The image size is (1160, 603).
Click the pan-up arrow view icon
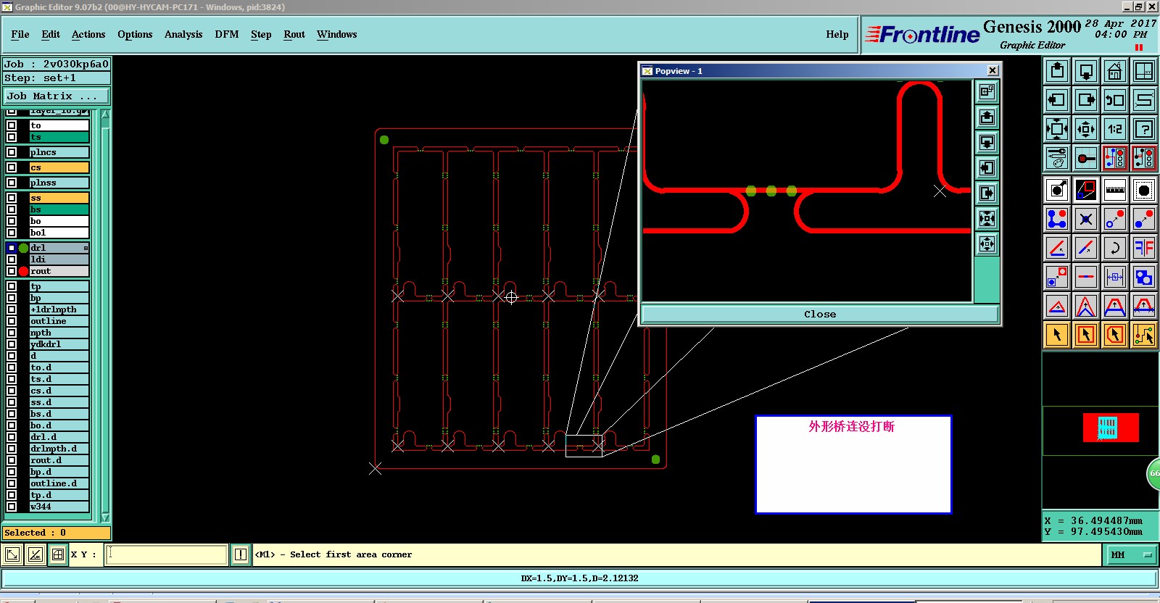point(1057,71)
